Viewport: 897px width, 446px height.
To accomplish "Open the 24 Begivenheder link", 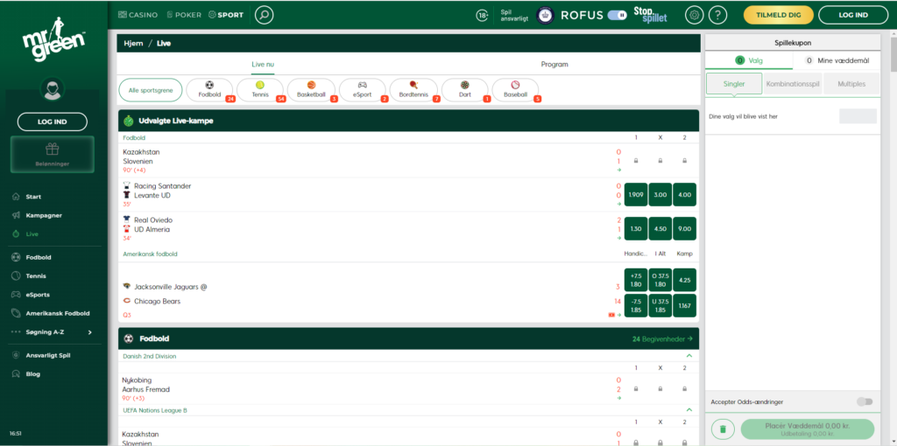I will [662, 338].
